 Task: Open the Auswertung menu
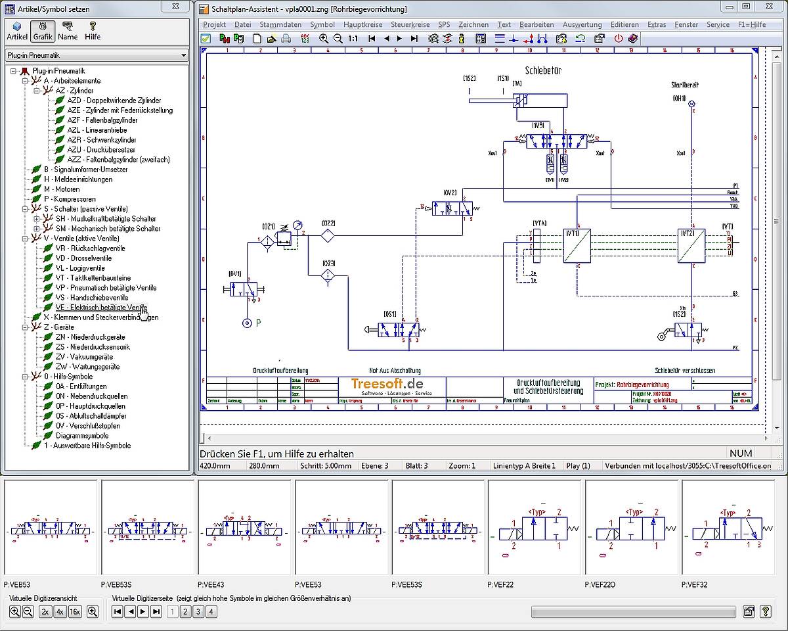point(582,24)
